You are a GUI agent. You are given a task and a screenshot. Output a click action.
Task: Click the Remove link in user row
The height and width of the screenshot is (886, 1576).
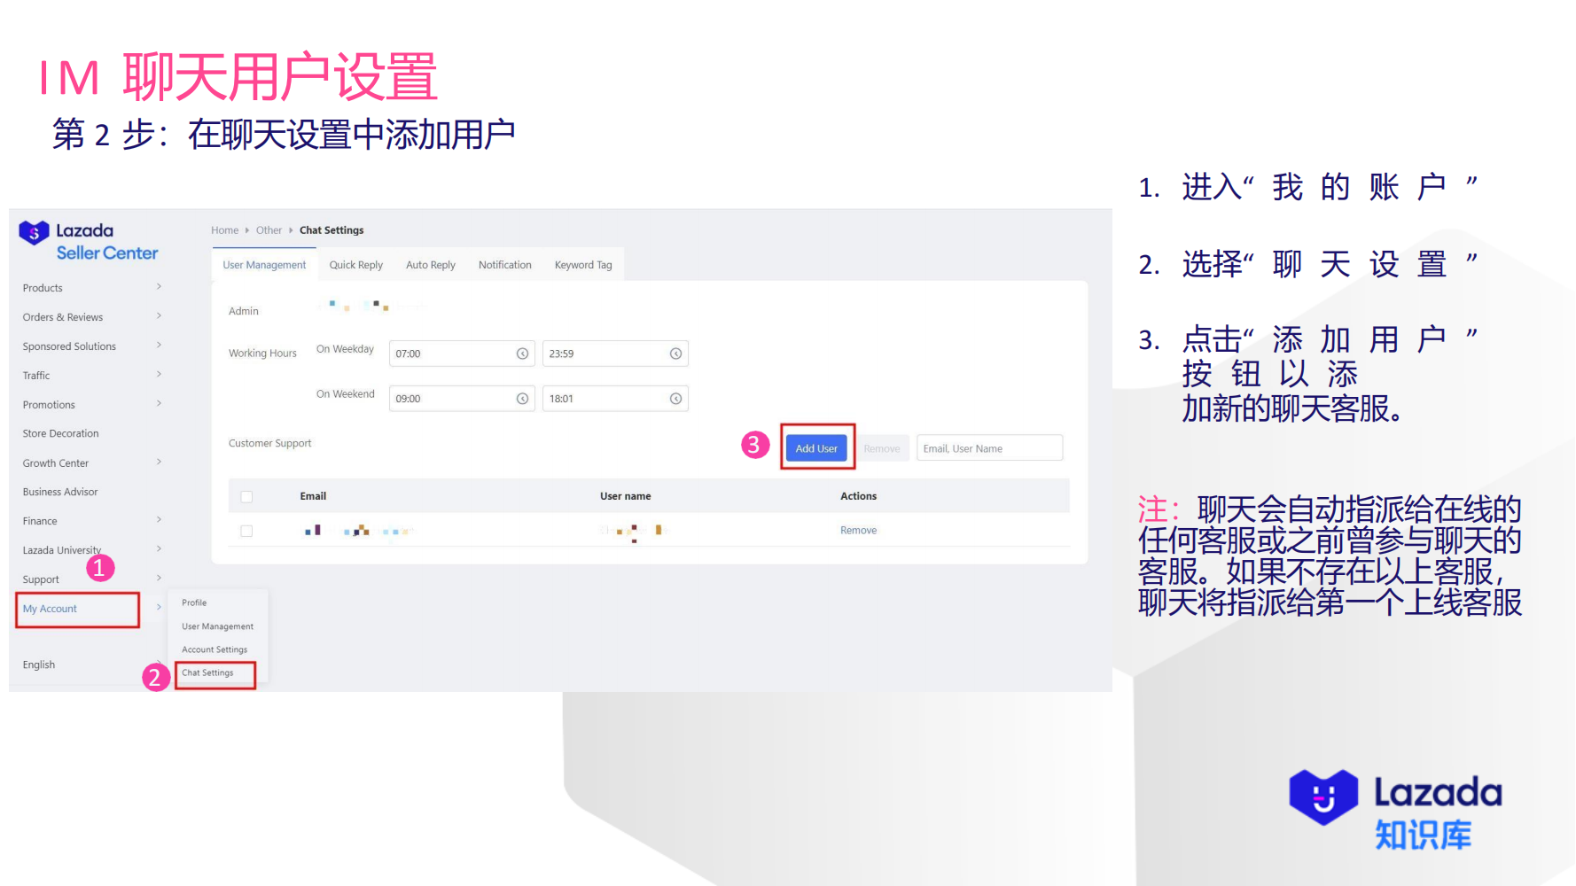click(858, 531)
